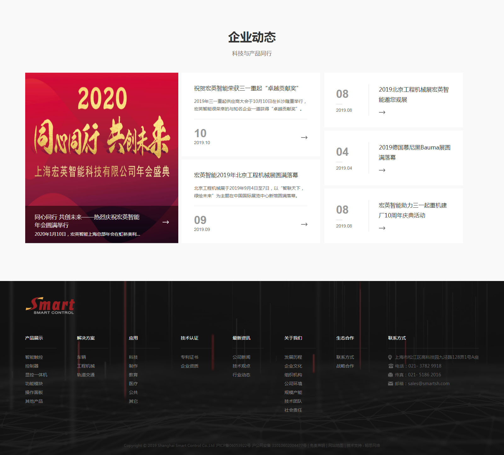Click the phone number 021- 3782 9918
This screenshot has height=455, width=504.
(x=425, y=366)
